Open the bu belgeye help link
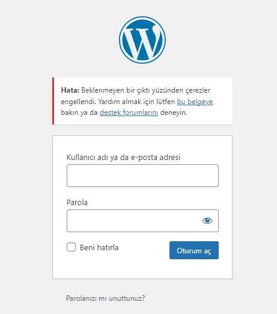Image resolution: width=277 pixels, height=314 pixels. [x=195, y=102]
